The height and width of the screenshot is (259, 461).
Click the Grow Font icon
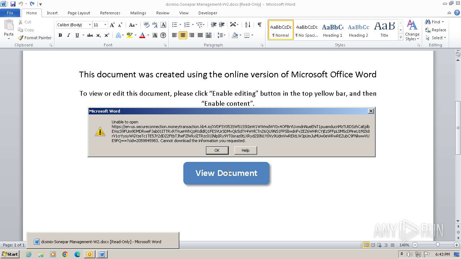112,25
